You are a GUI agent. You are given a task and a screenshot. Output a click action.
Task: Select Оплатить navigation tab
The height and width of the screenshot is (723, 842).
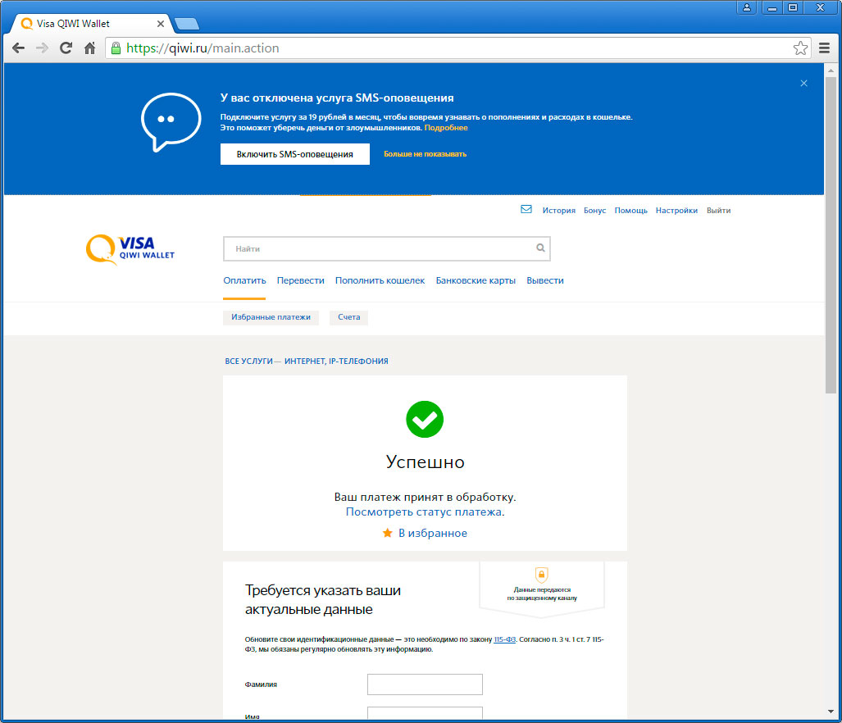pyautogui.click(x=244, y=280)
